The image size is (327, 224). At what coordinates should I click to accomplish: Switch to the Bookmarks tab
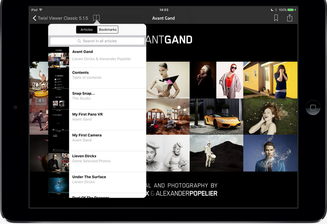[x=108, y=29]
